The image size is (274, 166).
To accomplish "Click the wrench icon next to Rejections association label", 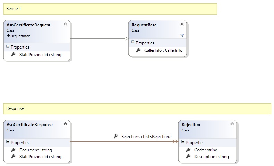I will pos(116,137).
